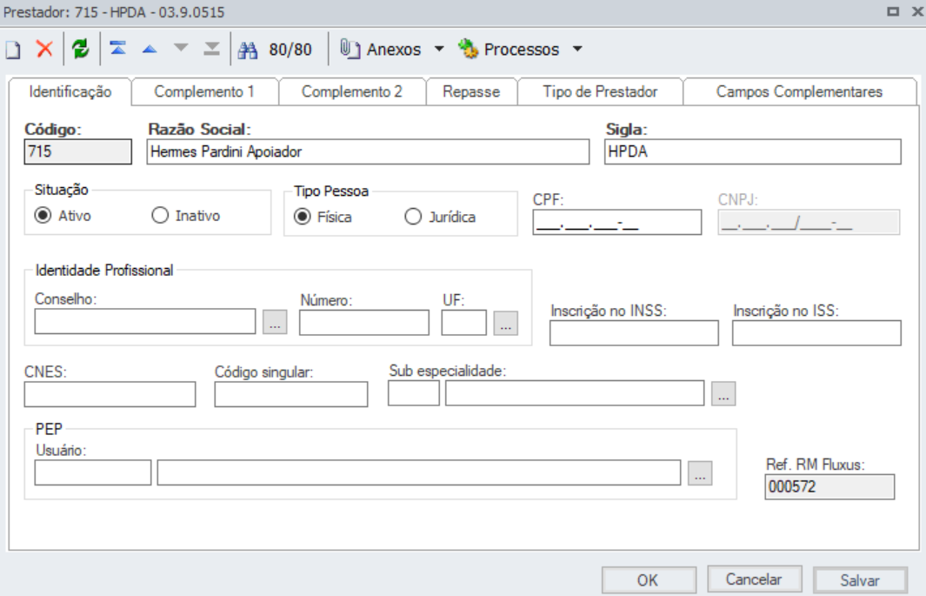Open Conselho lookup ellipsis button
This screenshot has width=926, height=596.
pyautogui.click(x=275, y=322)
